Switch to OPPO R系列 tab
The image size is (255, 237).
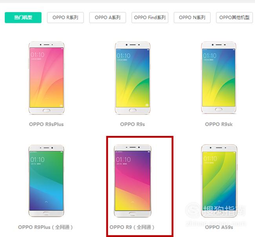[66, 18]
